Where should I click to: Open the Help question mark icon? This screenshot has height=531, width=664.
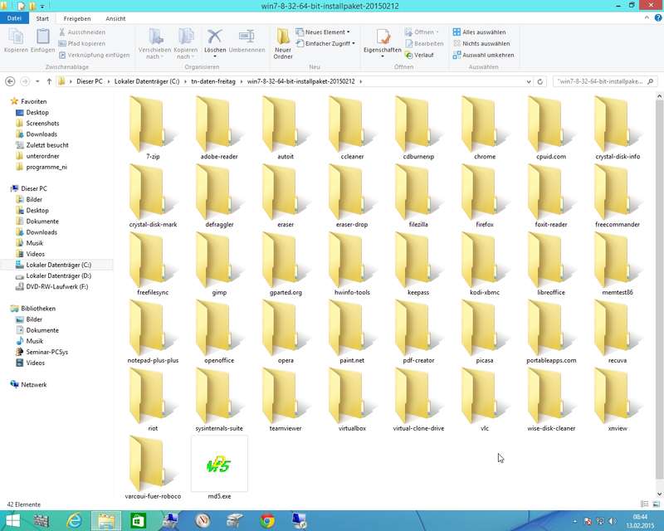658,17
